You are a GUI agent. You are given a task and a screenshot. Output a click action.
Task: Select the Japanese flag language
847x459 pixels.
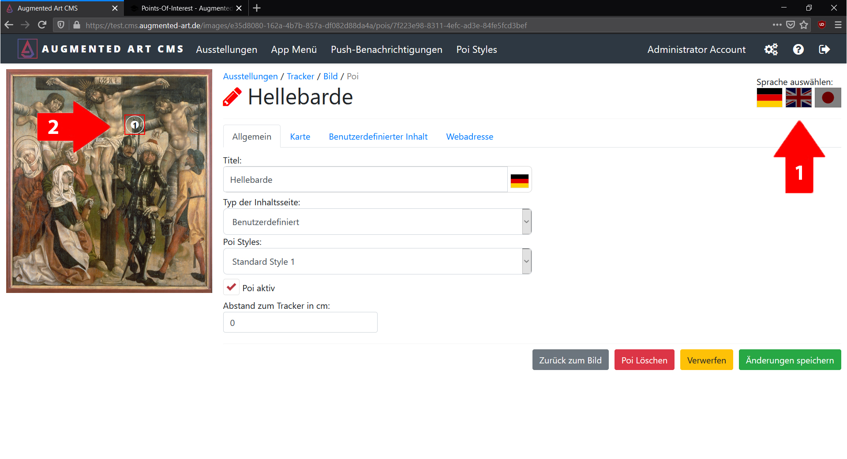(828, 97)
